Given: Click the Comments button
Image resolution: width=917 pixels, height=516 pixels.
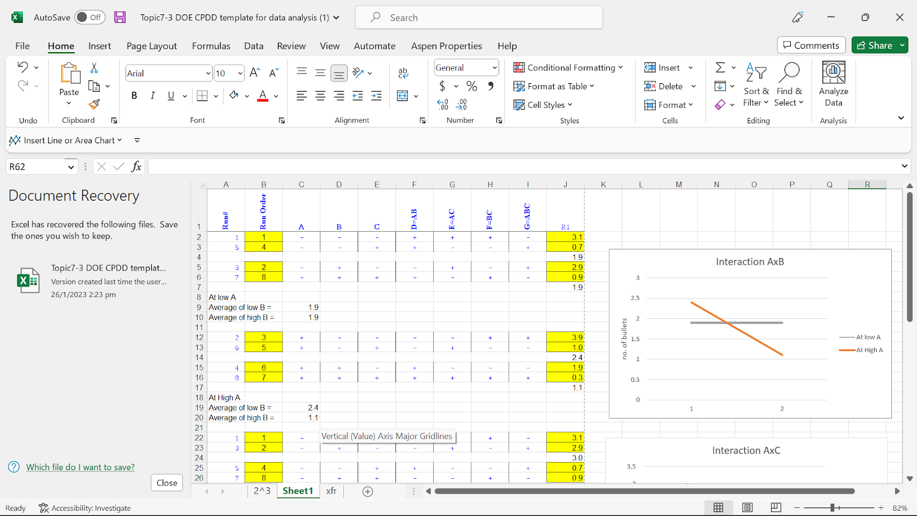Looking at the screenshot, I should point(812,45).
